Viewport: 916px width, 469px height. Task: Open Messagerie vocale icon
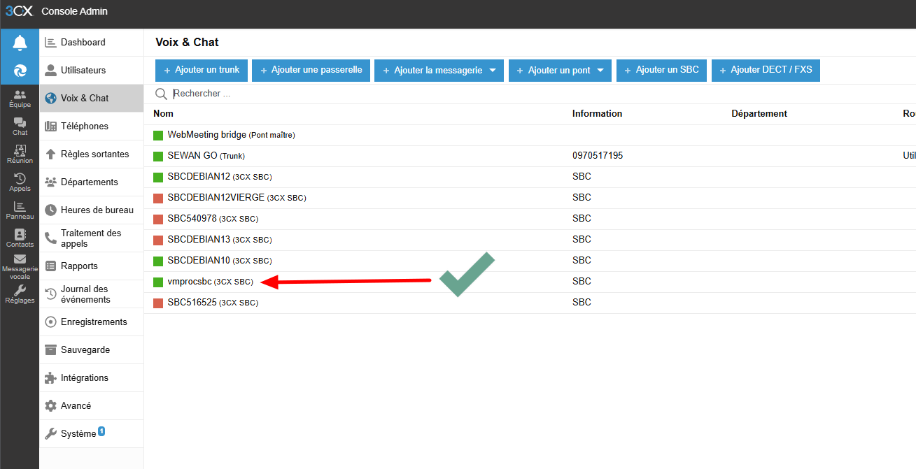pos(20,267)
